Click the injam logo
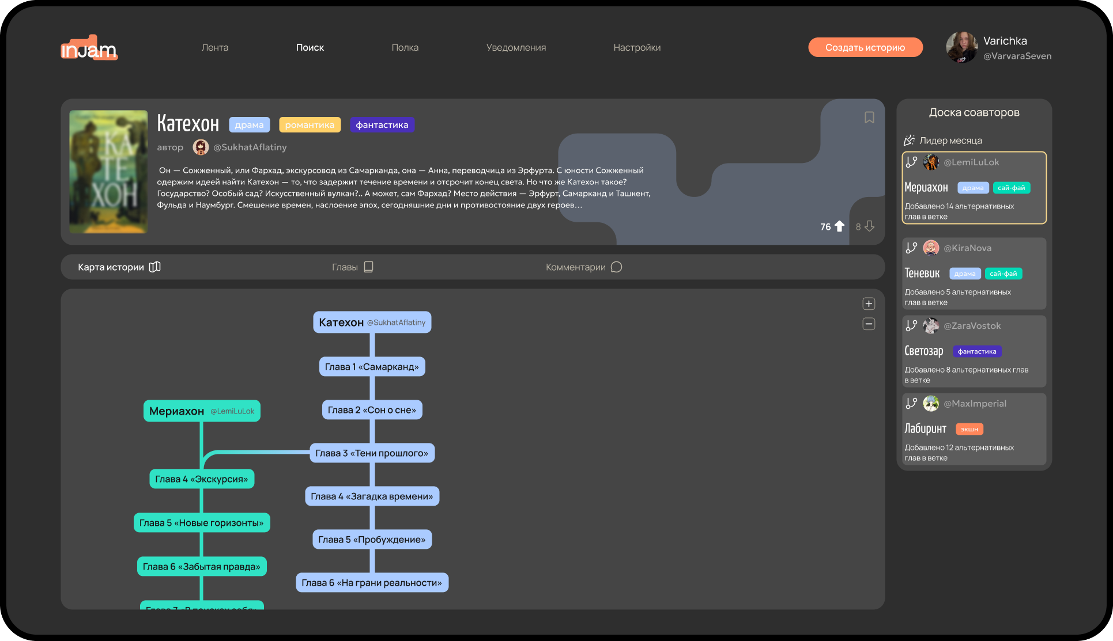The image size is (1113, 641). pos(89,48)
